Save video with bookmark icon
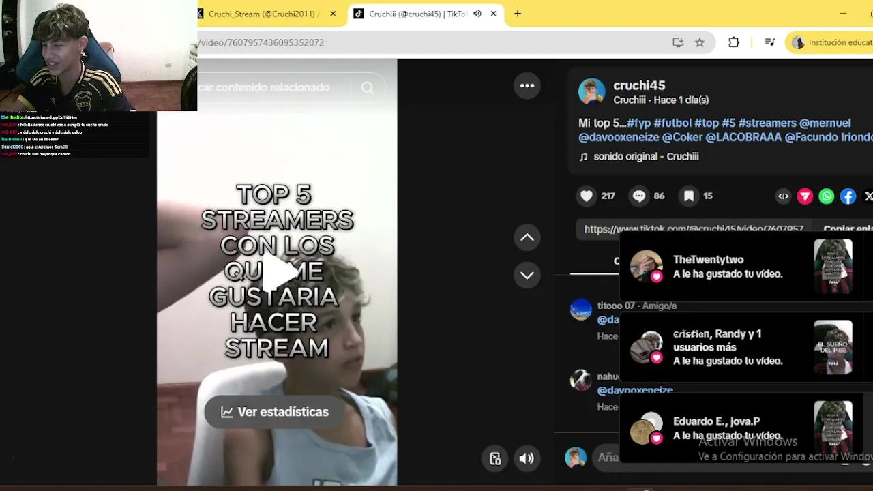Image resolution: width=873 pixels, height=491 pixels. click(x=689, y=196)
